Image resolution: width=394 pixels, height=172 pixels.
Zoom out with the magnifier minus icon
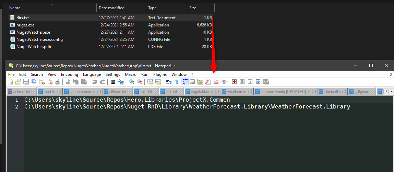(139, 82)
